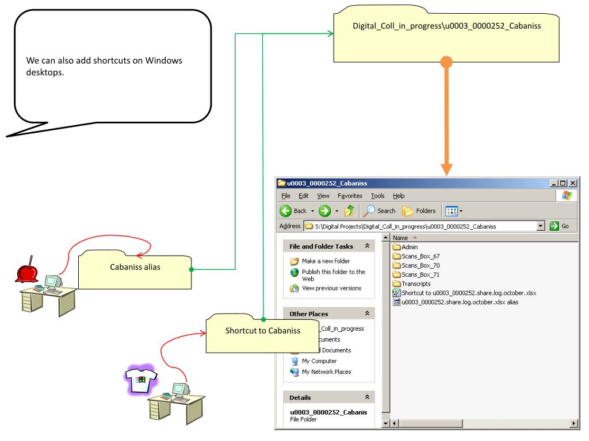Open the File menu
Screen dimensions: 589x441
[285, 196]
